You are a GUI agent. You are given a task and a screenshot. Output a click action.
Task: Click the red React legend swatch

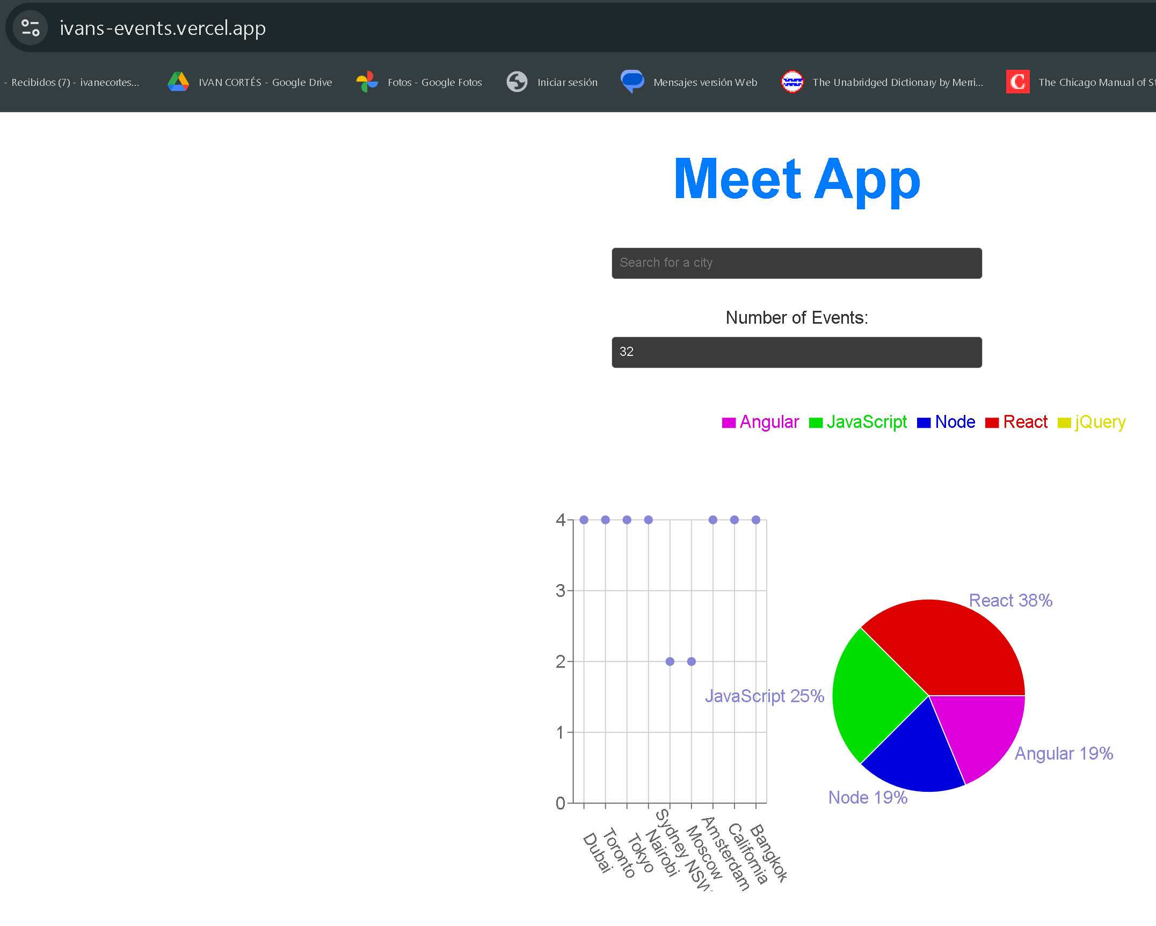[993, 422]
